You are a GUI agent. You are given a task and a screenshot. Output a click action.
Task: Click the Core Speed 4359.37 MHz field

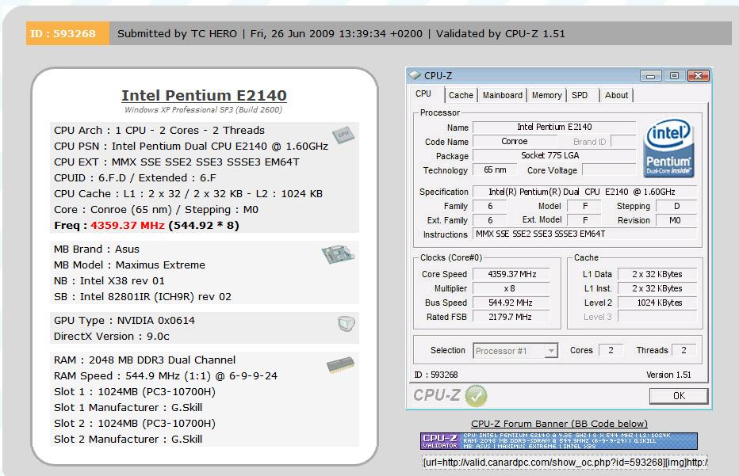[512, 275]
